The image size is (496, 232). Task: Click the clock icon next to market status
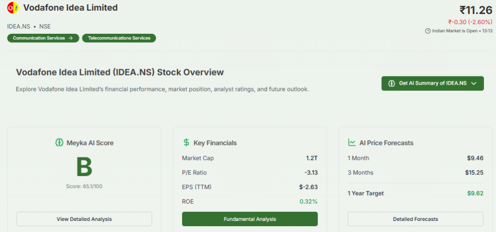(428, 31)
